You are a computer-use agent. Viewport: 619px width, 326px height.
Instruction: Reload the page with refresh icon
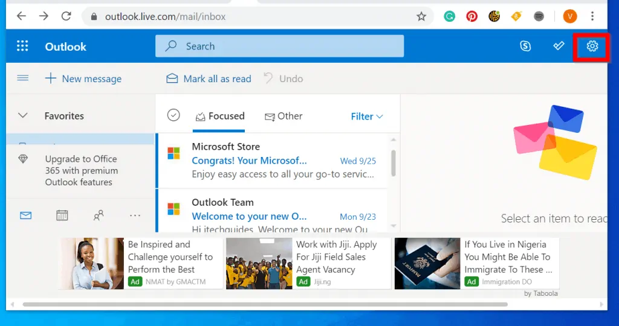coord(66,16)
